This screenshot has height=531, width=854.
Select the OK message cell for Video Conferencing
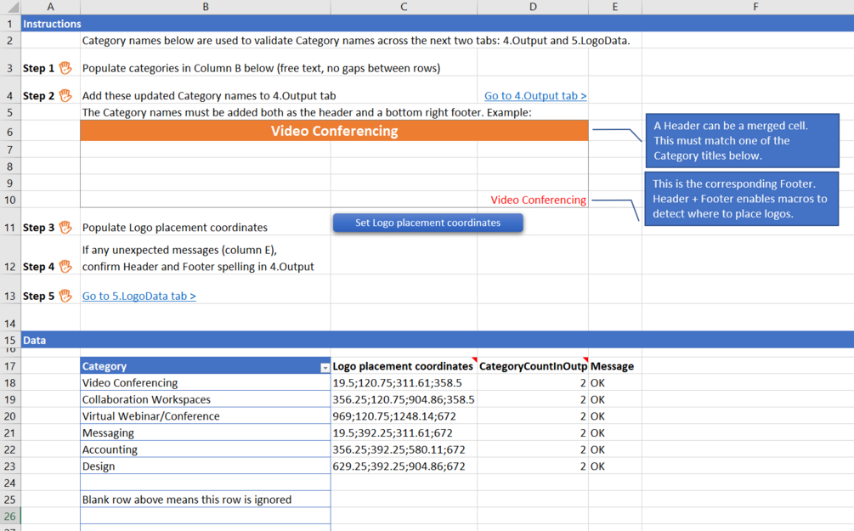[615, 383]
